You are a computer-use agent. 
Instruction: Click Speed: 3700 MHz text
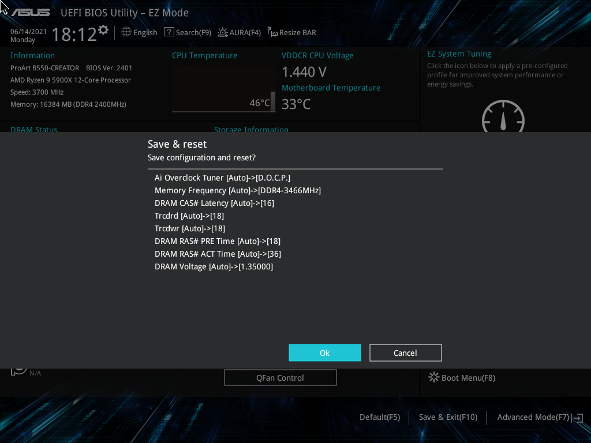coord(37,92)
